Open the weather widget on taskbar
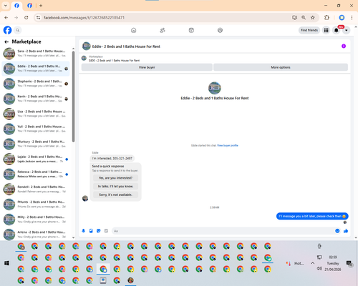The width and height of the screenshot is (358, 286). (x=295, y=263)
